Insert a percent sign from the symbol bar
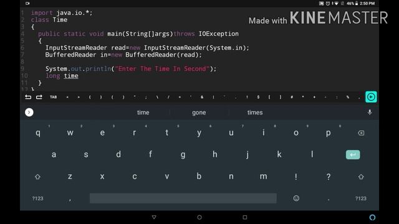Screen dimensions: 399x224 click(348, 97)
